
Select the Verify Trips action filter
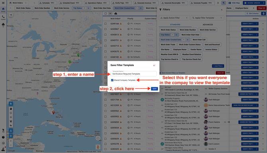pyautogui.click(x=121, y=3)
